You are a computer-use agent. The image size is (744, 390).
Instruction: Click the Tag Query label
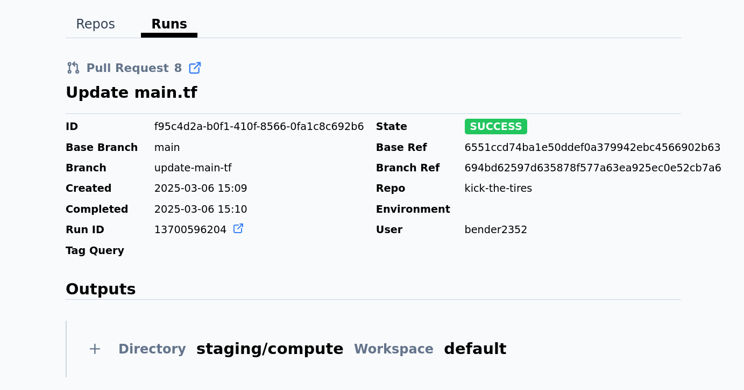(95, 250)
